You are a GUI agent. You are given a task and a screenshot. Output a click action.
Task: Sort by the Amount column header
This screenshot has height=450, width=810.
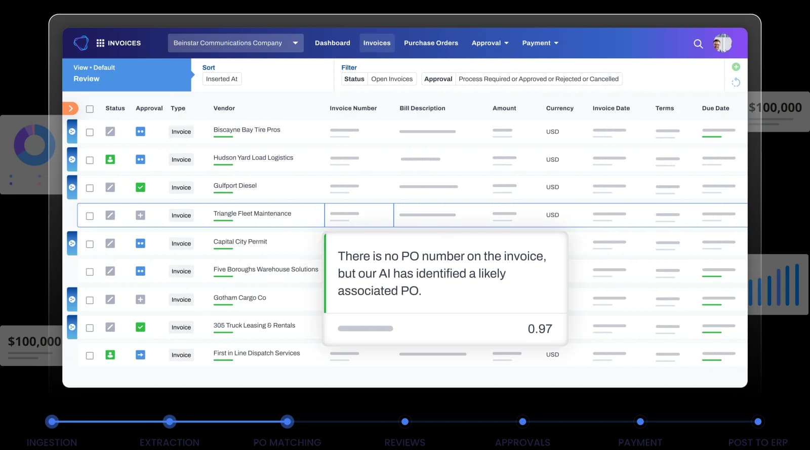click(504, 108)
